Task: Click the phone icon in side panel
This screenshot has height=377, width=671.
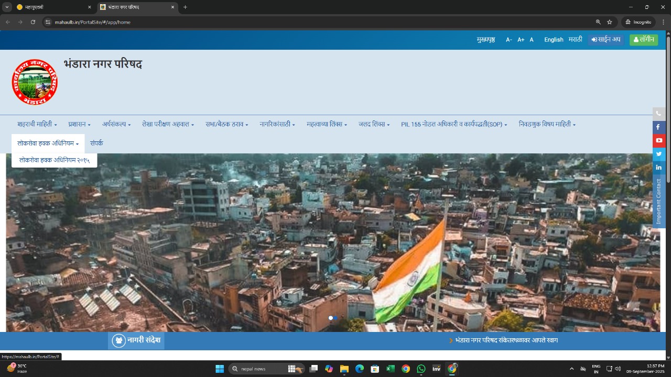Action: click(658, 114)
